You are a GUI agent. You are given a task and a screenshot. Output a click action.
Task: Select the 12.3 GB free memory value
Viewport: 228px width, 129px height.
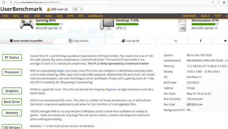click(x=207, y=66)
